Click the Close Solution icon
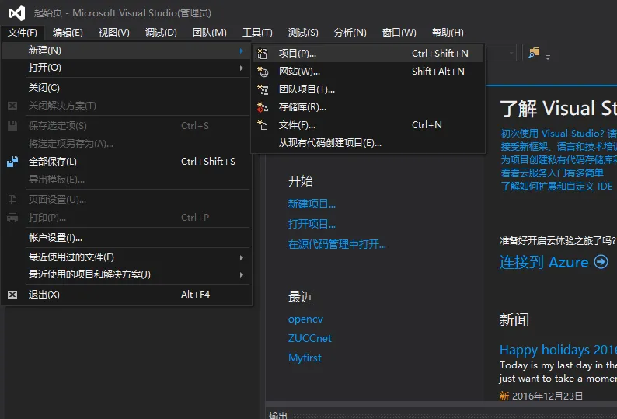The image size is (617, 419). [12, 106]
